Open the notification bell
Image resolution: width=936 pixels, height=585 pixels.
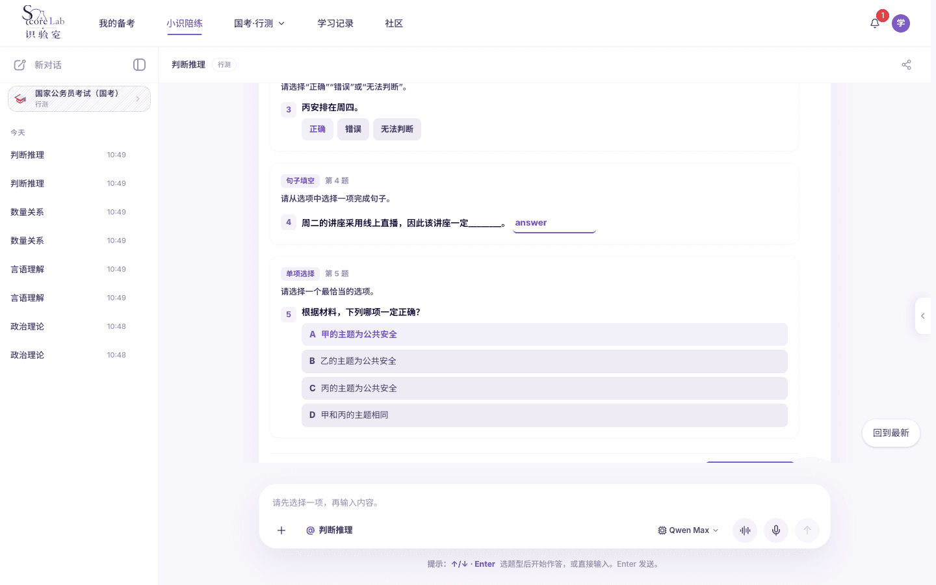point(875,23)
